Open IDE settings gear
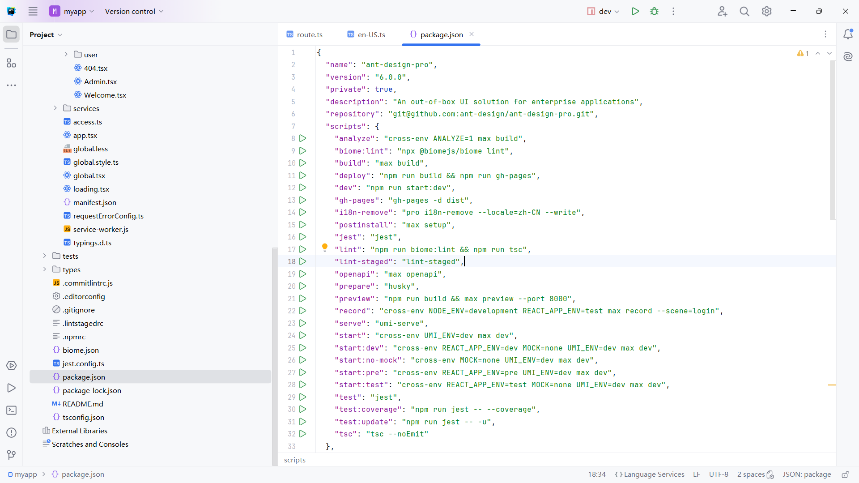Screen dimensions: 859x483 (767, 11)
